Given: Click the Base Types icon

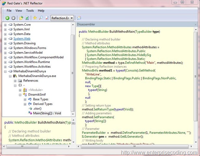Looking at the screenshot, I should click(30, 99).
